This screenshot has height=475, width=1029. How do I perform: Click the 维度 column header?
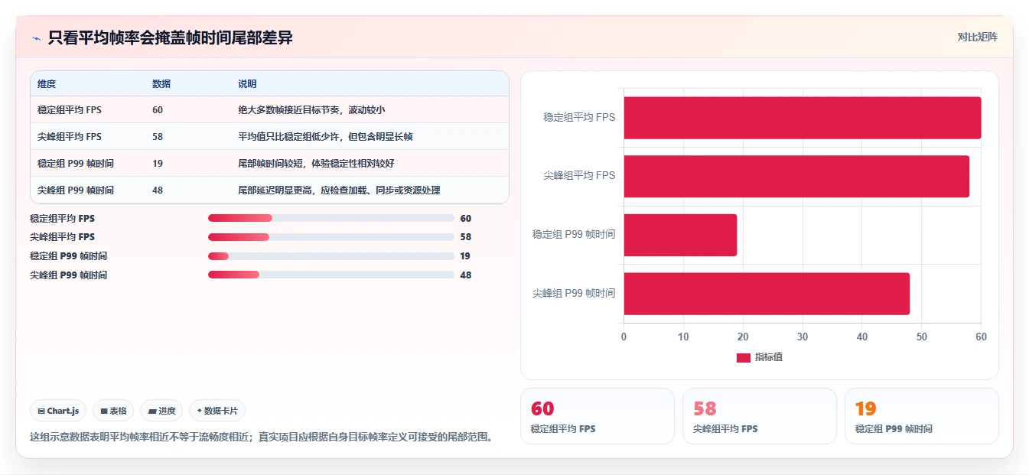(47, 83)
